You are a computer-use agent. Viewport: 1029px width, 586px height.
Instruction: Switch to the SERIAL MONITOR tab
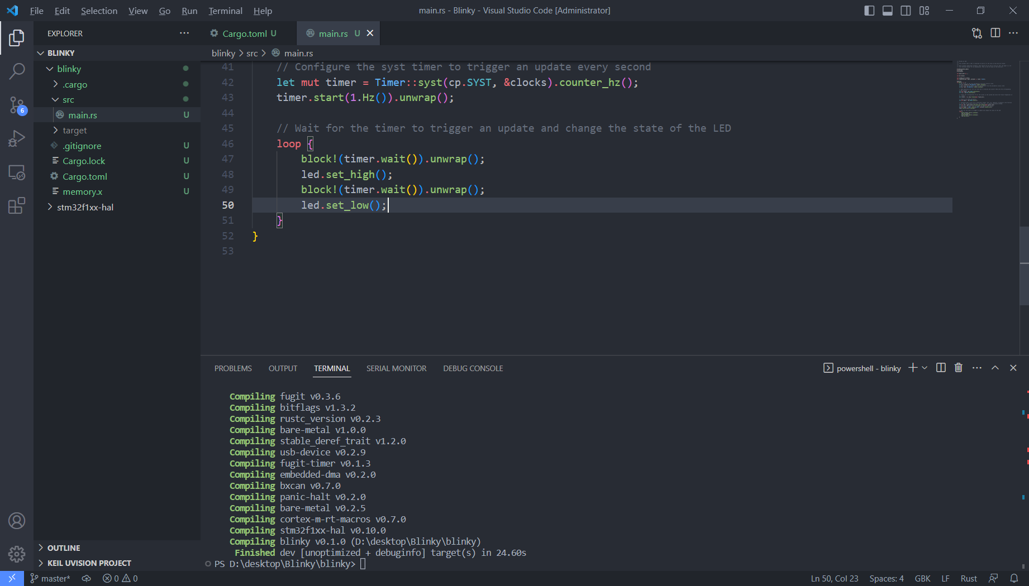coord(397,368)
